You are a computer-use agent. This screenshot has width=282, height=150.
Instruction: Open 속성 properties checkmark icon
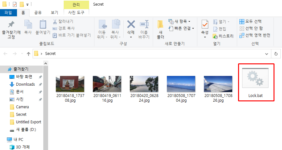point(205,24)
